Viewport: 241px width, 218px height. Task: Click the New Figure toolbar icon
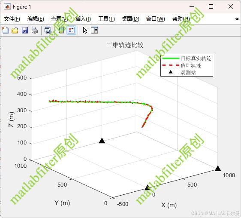6,30
